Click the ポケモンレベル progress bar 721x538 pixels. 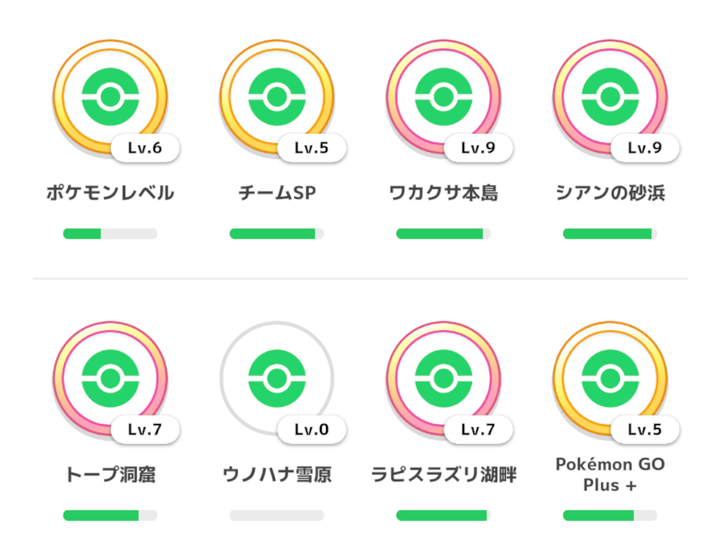[x=110, y=234]
